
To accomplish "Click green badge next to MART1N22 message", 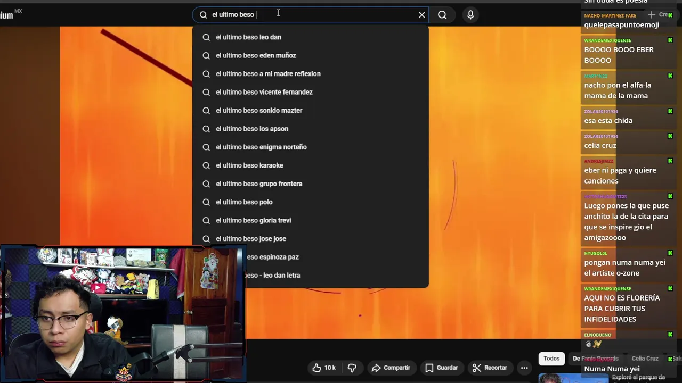I will 670,76.
